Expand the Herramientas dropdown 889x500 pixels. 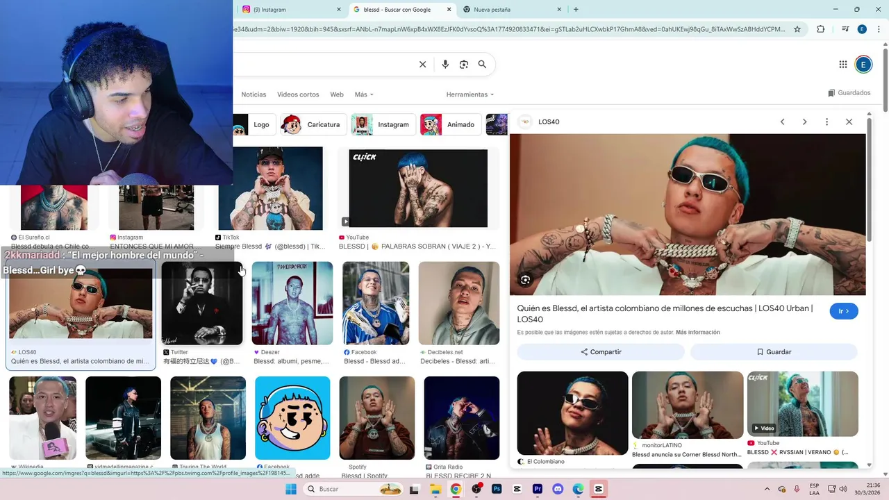click(x=470, y=94)
